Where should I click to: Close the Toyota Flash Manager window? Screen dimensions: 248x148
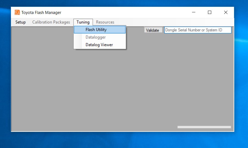click(x=226, y=12)
